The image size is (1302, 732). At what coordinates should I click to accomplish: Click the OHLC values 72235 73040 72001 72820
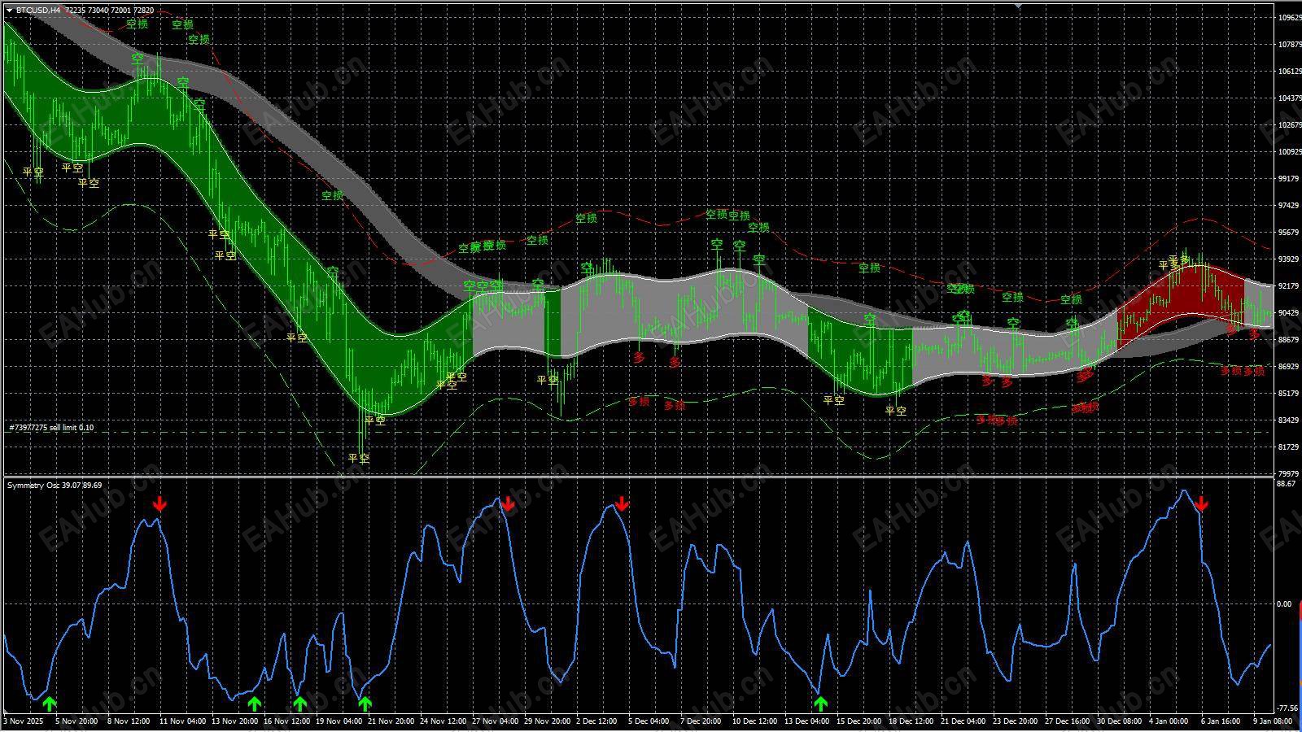(109, 11)
